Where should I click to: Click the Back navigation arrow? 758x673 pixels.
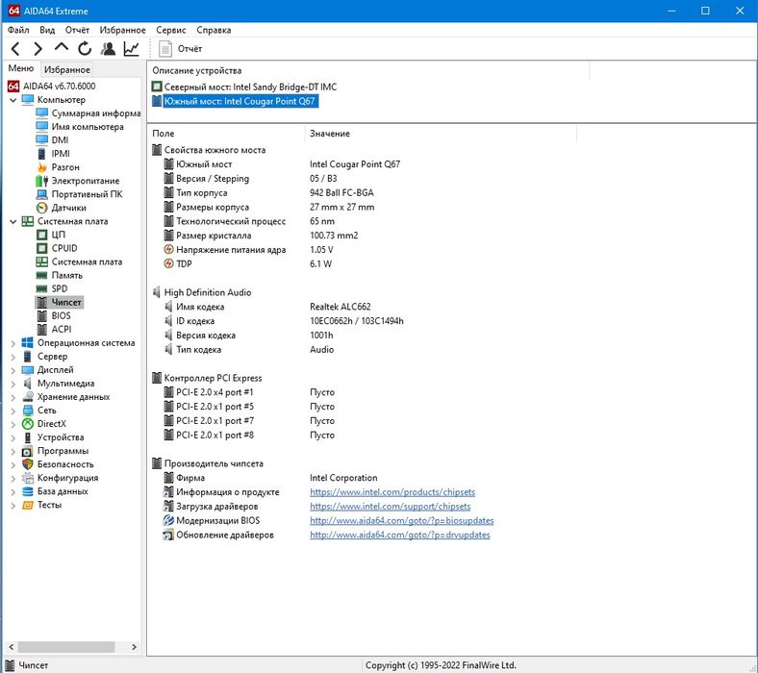(x=15, y=49)
